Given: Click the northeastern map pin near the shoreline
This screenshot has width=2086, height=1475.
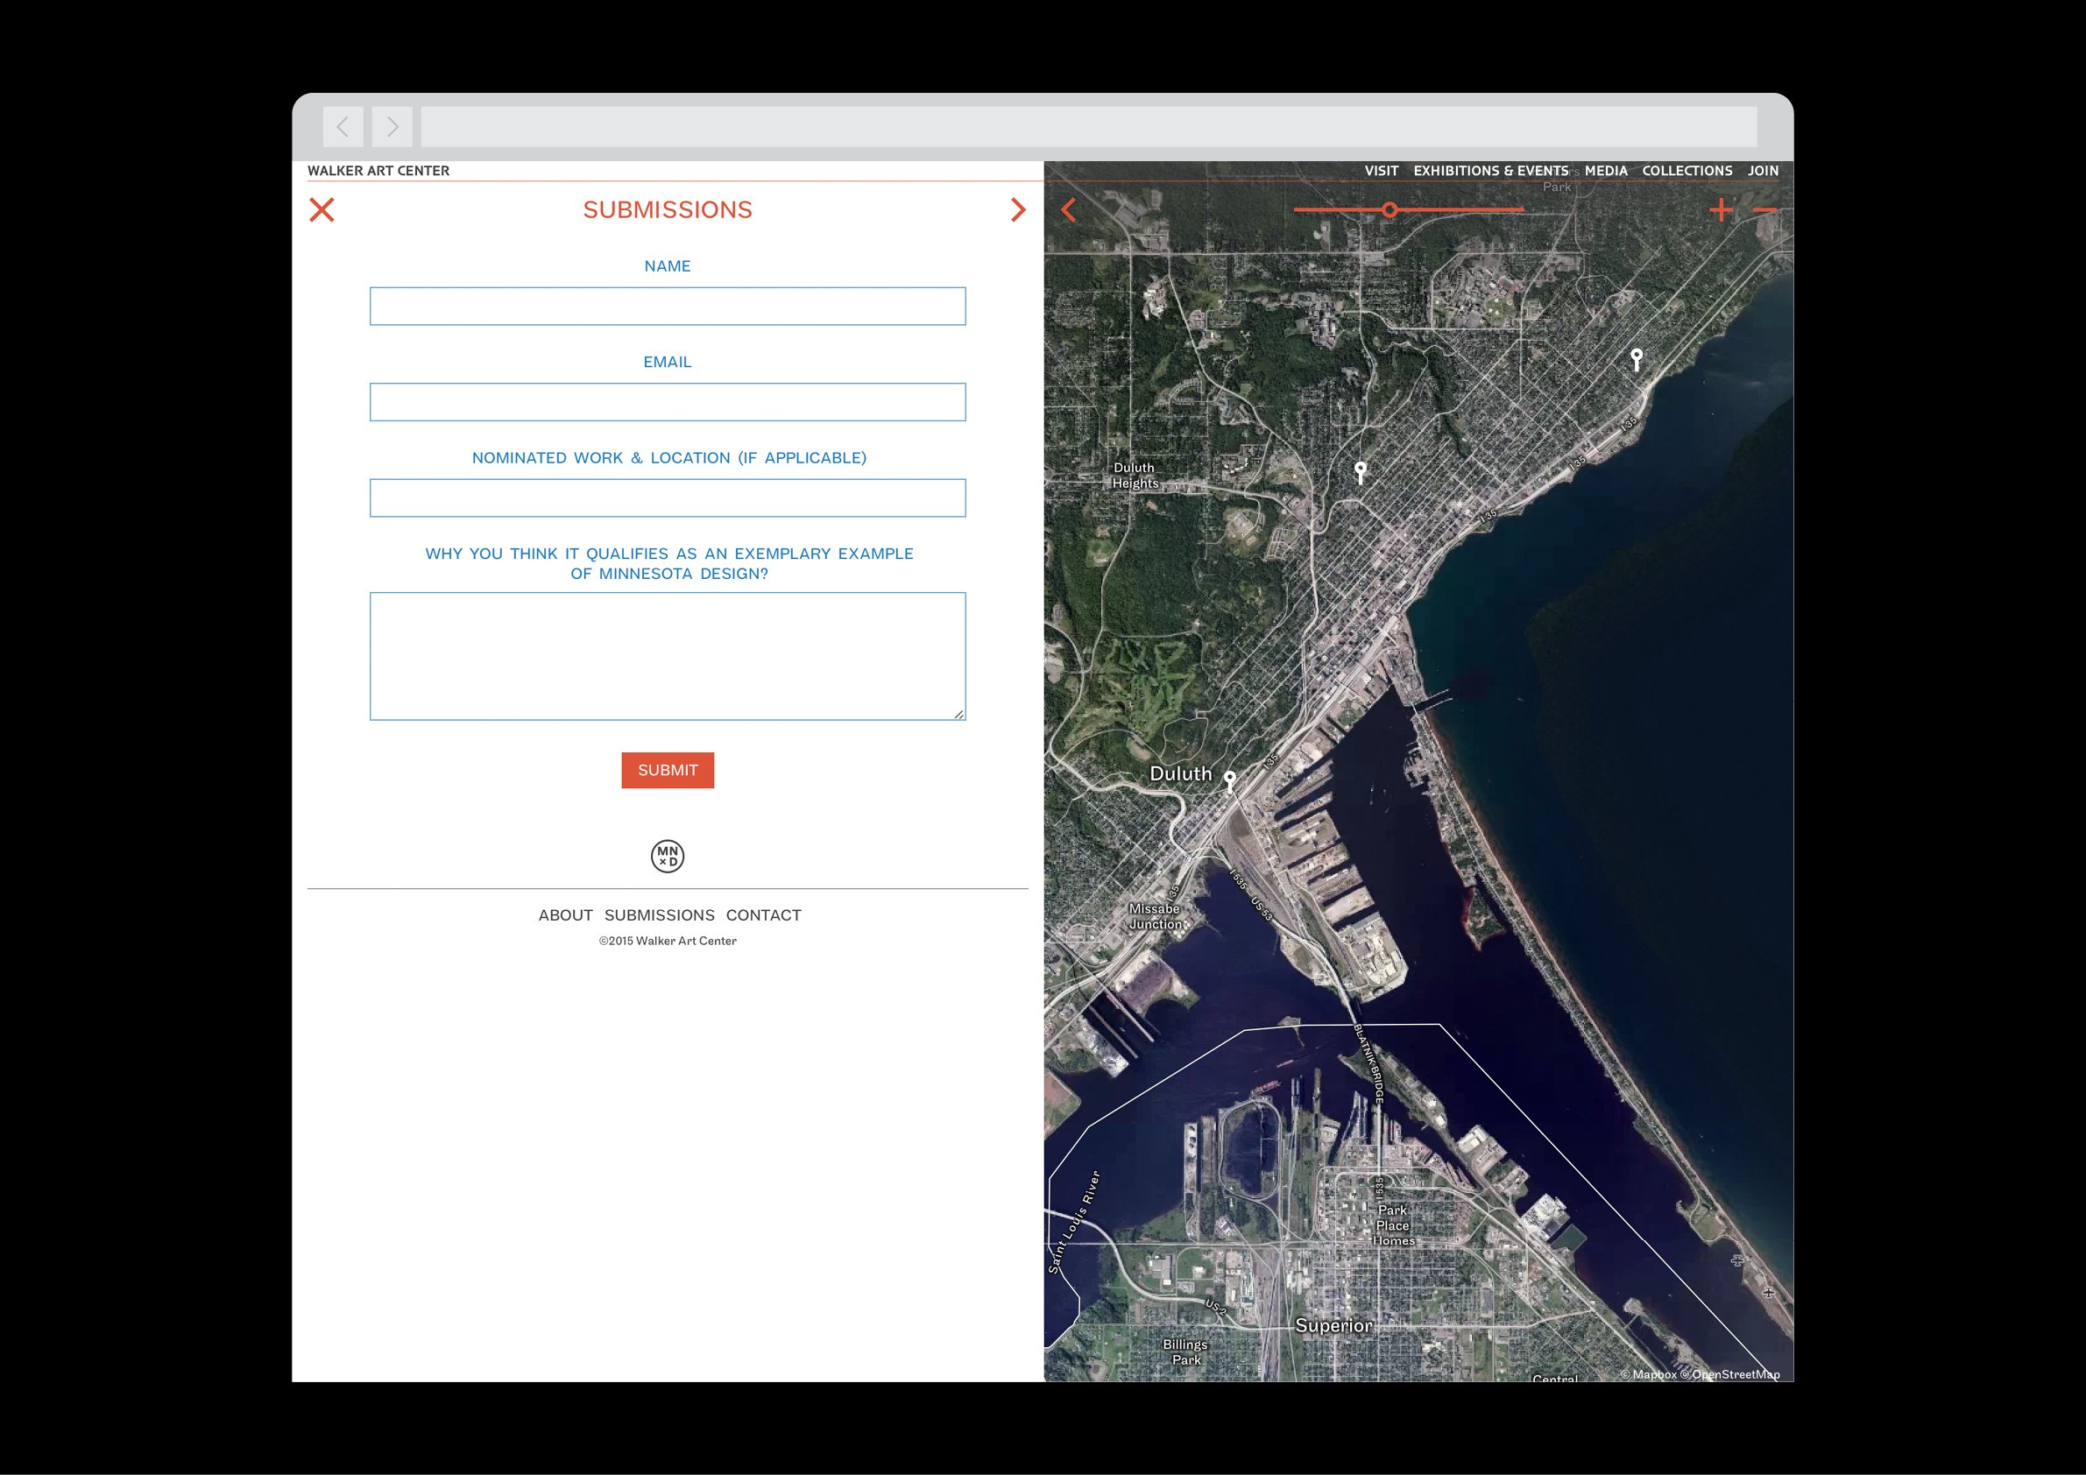Looking at the screenshot, I should [x=1637, y=357].
